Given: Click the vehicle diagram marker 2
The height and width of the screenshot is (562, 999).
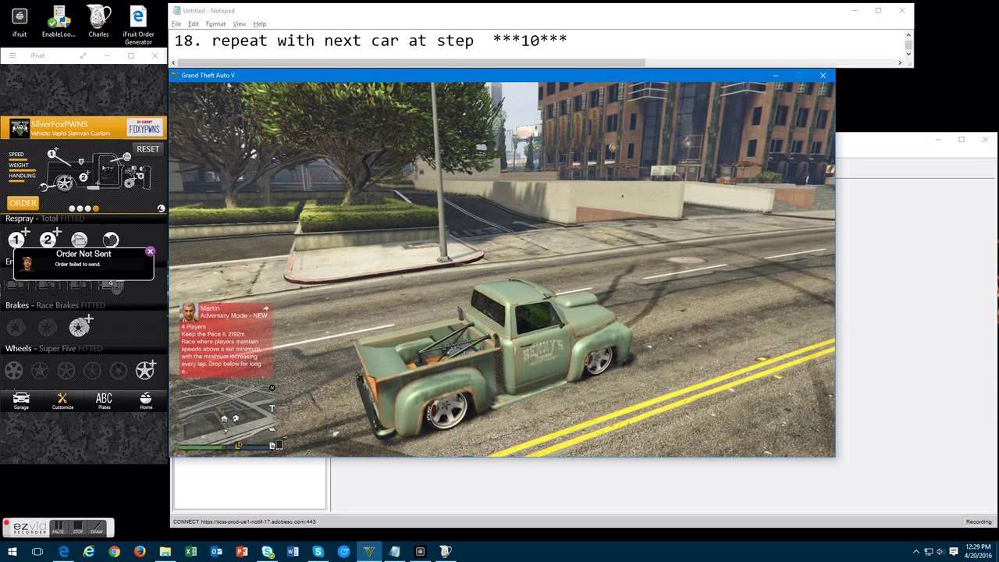Looking at the screenshot, I should [x=83, y=177].
